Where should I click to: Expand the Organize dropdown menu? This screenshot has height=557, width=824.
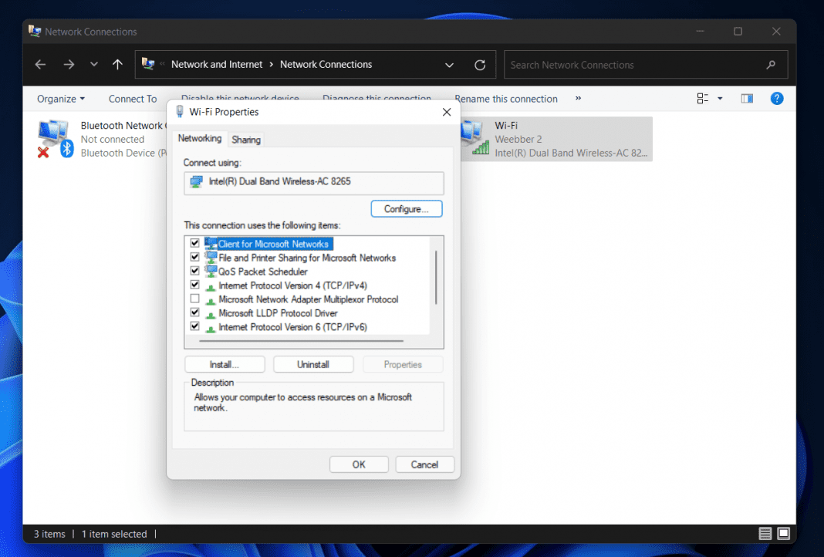tap(61, 99)
